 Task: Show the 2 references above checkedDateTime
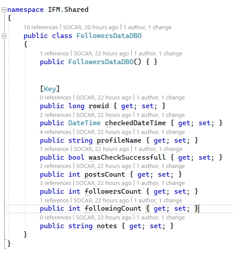coord(55,115)
